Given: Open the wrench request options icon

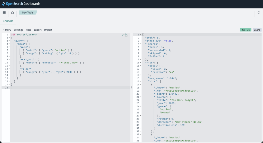Looking at the screenshot, I should tap(126, 35).
